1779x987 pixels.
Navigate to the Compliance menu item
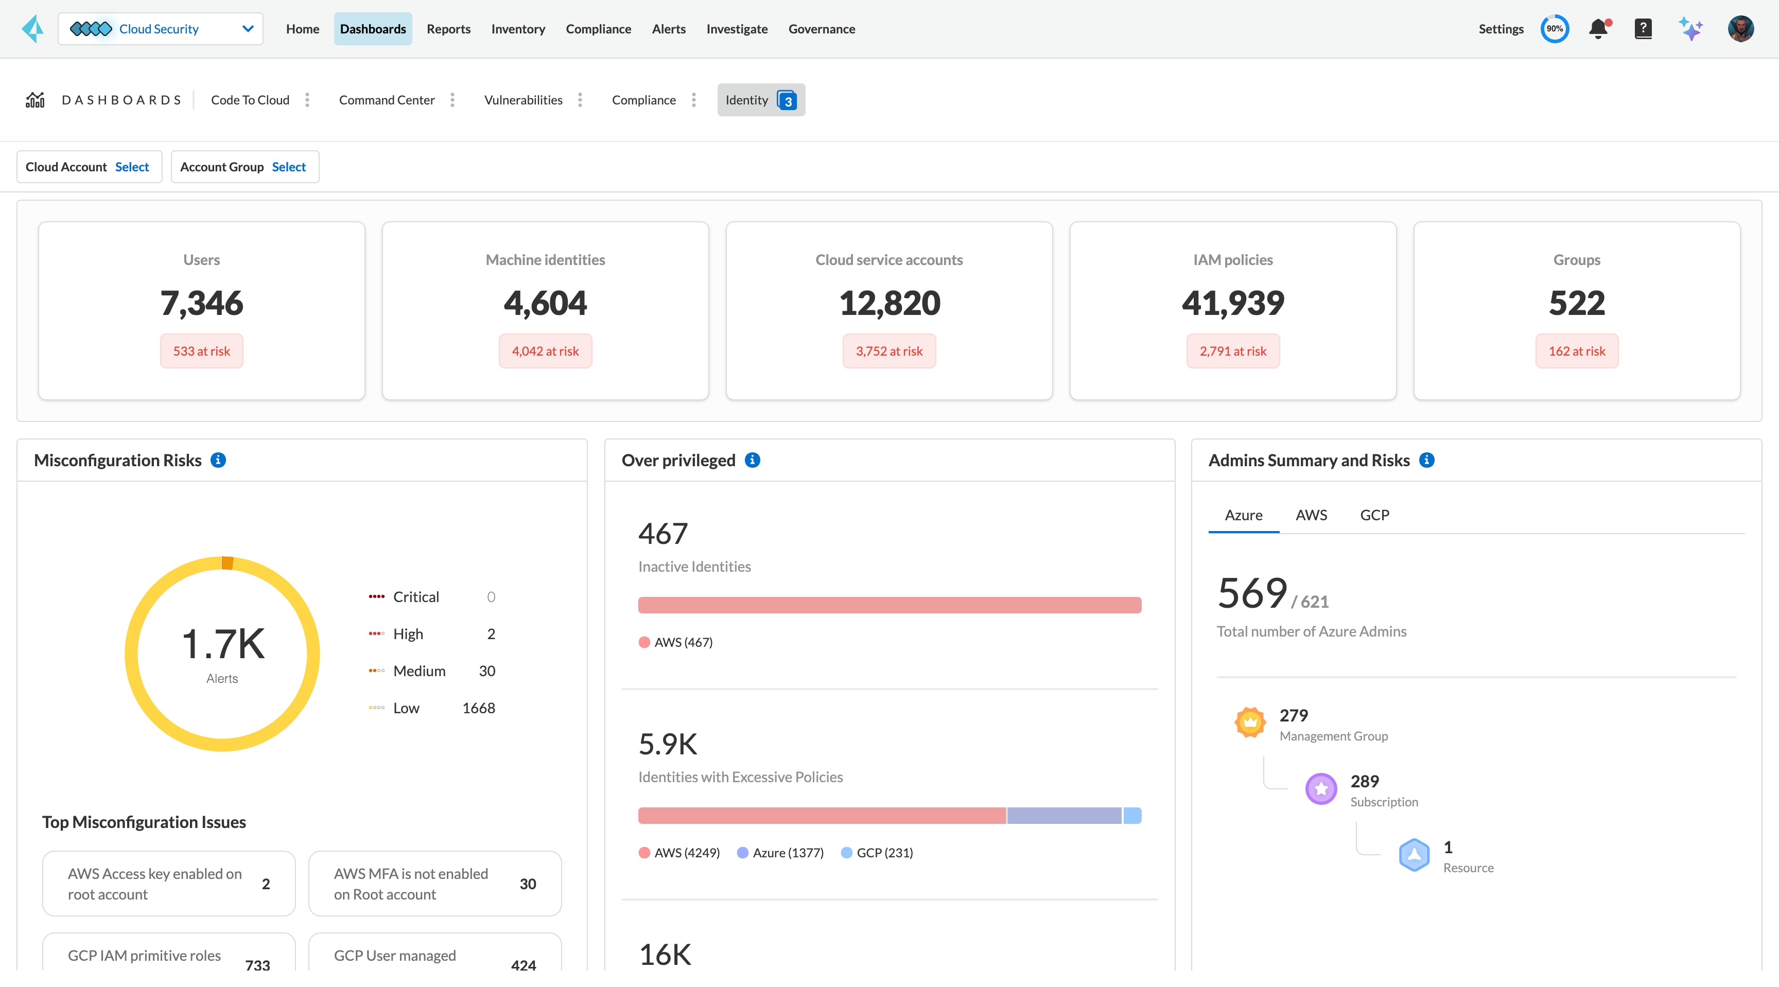[x=597, y=28]
